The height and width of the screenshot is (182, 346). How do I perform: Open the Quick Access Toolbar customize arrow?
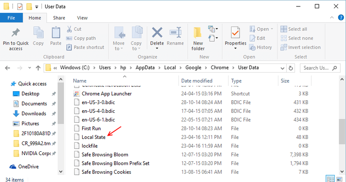coord(37,7)
